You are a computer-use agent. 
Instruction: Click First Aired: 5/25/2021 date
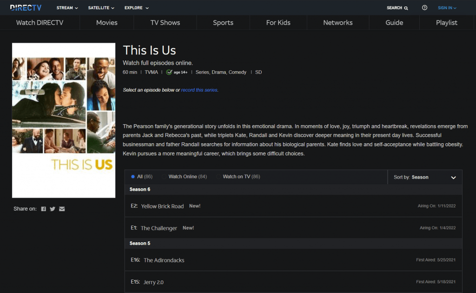436,260
